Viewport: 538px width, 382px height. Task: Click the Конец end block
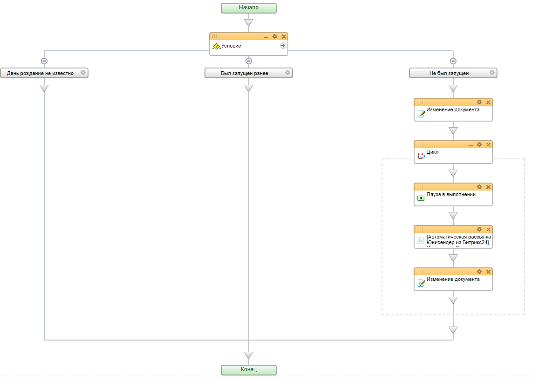pos(249,370)
